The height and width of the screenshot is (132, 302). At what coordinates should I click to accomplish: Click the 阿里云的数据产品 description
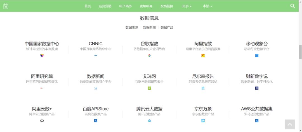point(42,114)
